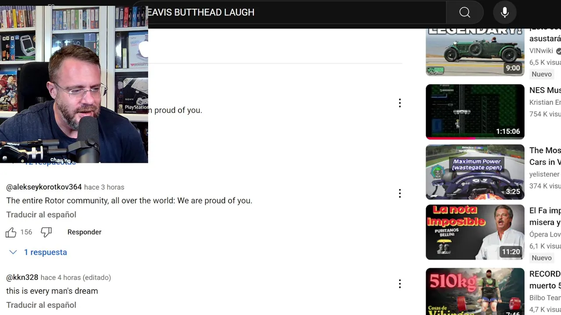Click the like count 156
The height and width of the screenshot is (315, 561).
(26, 232)
